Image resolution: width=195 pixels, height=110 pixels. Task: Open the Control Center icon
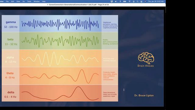[x=141, y=2]
